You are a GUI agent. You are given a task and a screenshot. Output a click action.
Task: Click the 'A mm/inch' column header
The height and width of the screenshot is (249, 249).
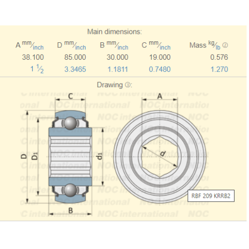(x=30, y=45)
